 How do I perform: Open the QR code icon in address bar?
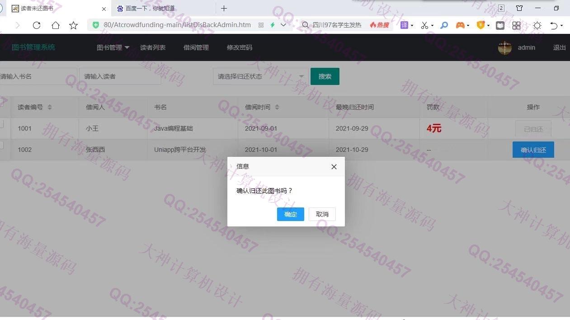(261, 25)
